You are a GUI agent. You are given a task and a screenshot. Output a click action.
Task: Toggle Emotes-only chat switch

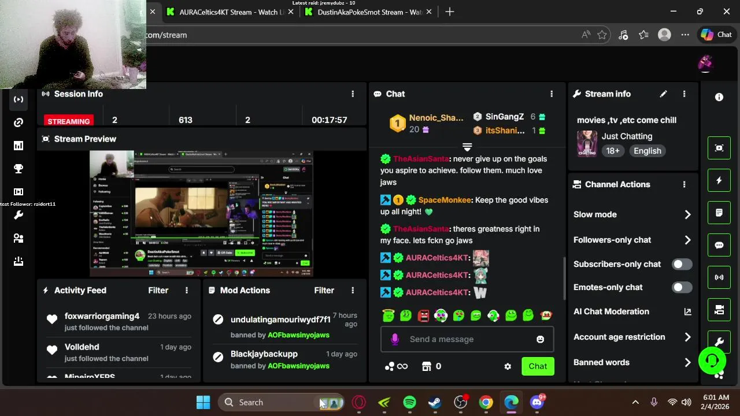tap(682, 287)
